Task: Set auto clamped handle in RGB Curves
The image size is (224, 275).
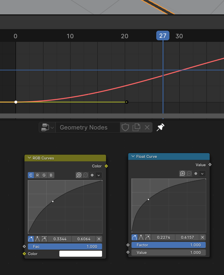Action: (x=44, y=239)
